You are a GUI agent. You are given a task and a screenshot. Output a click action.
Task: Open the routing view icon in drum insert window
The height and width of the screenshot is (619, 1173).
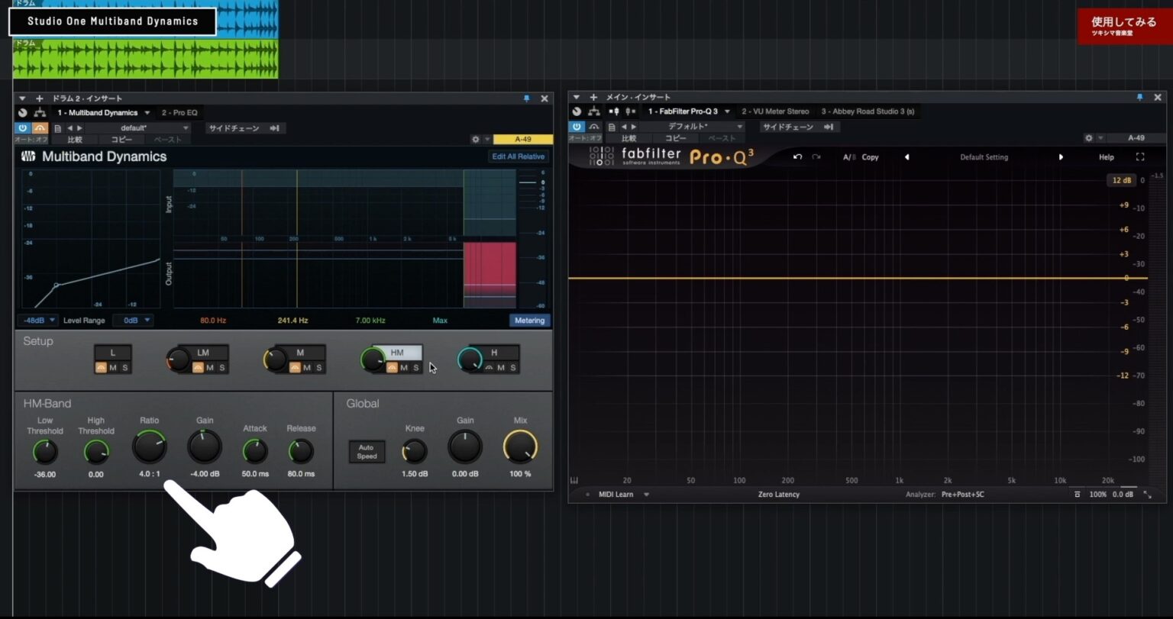39,113
